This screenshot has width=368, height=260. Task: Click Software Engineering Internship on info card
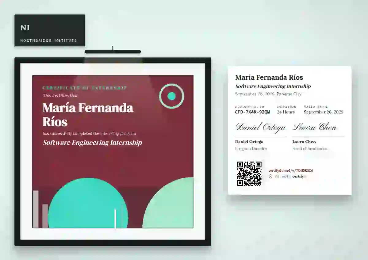273,86
